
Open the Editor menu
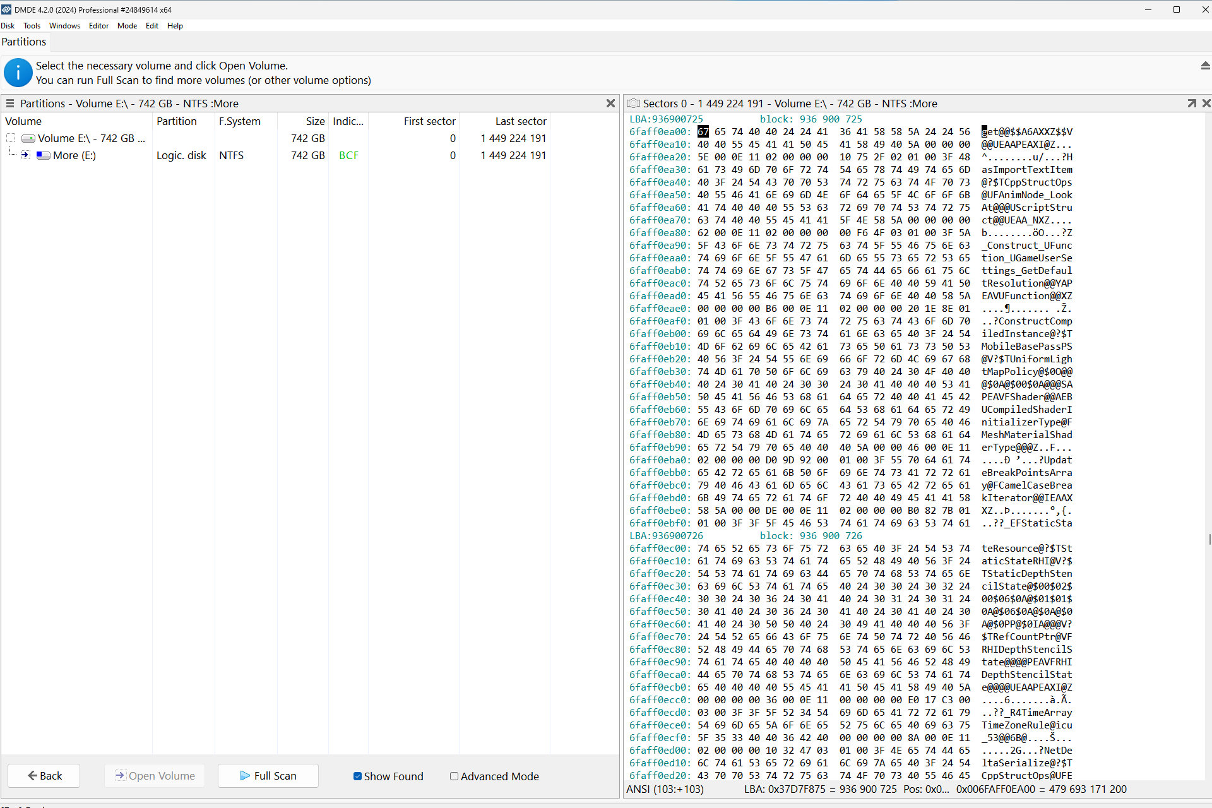[x=97, y=25]
